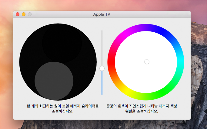
Task: Click the white center handle in color wheel
Action: tap(147, 62)
